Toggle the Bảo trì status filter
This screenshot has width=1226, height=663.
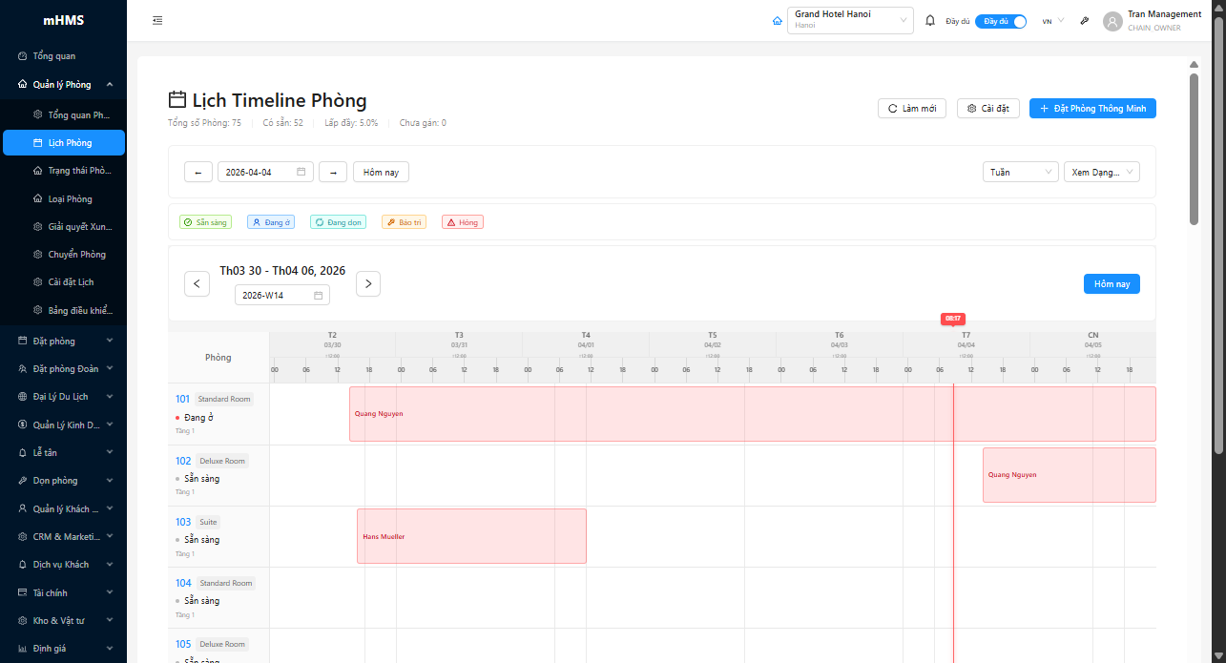(x=404, y=222)
